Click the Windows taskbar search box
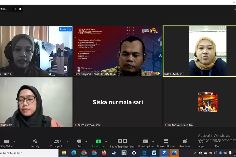 tap(29, 153)
